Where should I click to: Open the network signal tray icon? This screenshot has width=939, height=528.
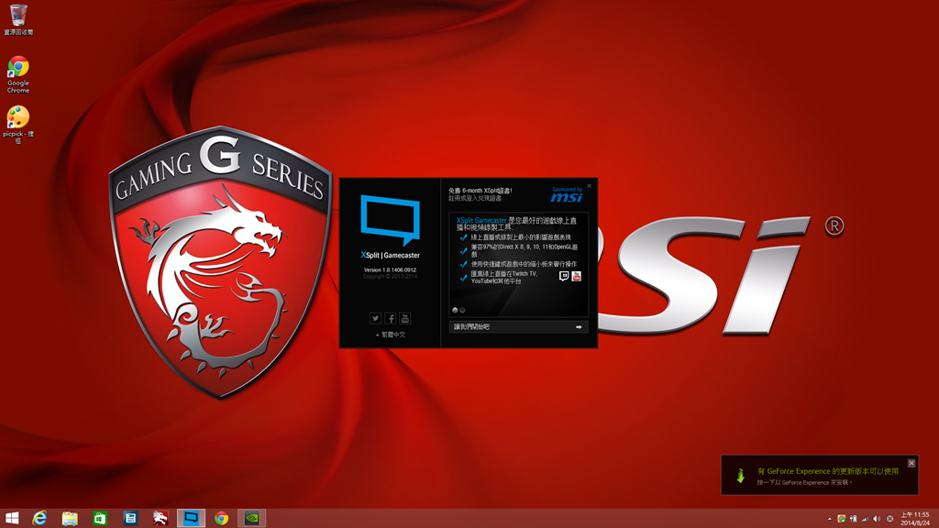coord(865,519)
